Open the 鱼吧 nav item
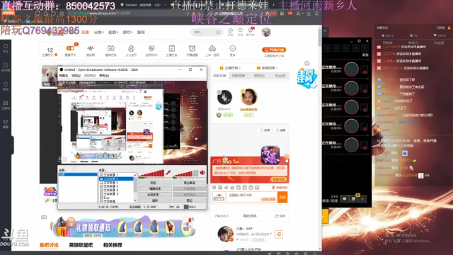This screenshot has height=255, width=453. coord(141,33)
